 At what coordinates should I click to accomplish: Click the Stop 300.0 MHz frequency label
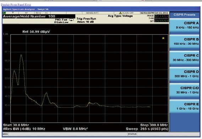tap(154, 125)
